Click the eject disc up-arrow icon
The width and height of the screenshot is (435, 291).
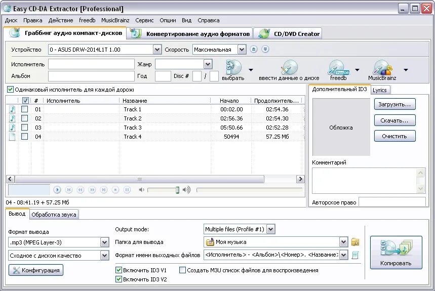pyautogui.click(x=253, y=49)
